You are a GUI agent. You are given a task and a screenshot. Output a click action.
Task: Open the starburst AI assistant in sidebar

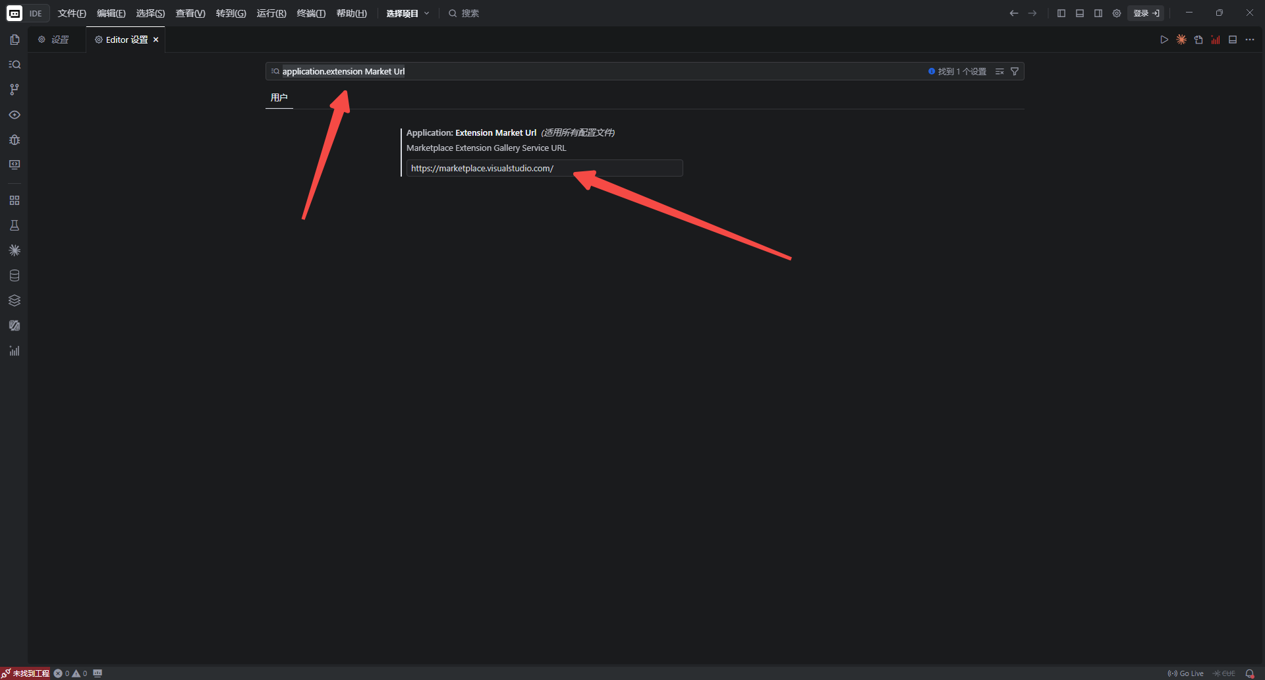[x=14, y=250]
